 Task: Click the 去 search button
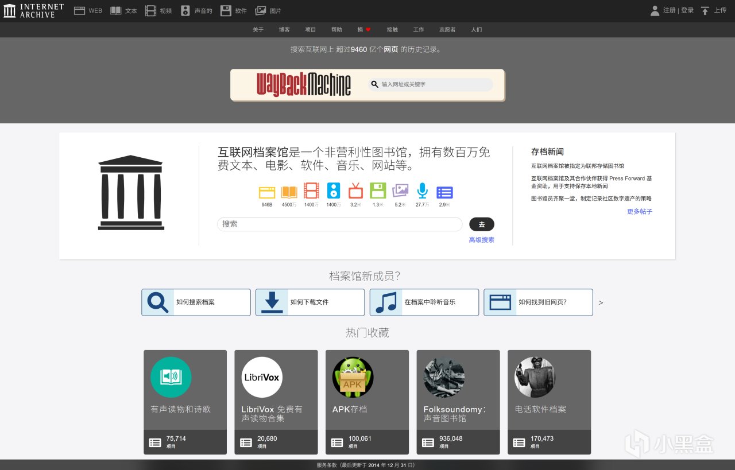pyautogui.click(x=482, y=224)
